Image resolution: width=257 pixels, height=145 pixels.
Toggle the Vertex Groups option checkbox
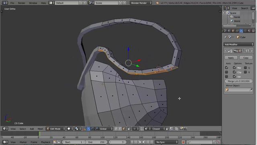point(234,77)
